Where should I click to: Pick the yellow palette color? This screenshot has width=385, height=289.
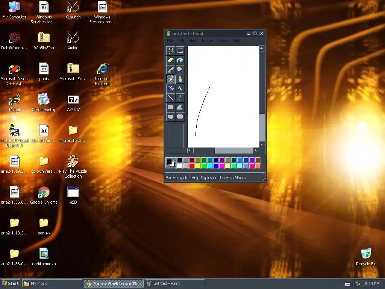pyautogui.click(x=198, y=166)
